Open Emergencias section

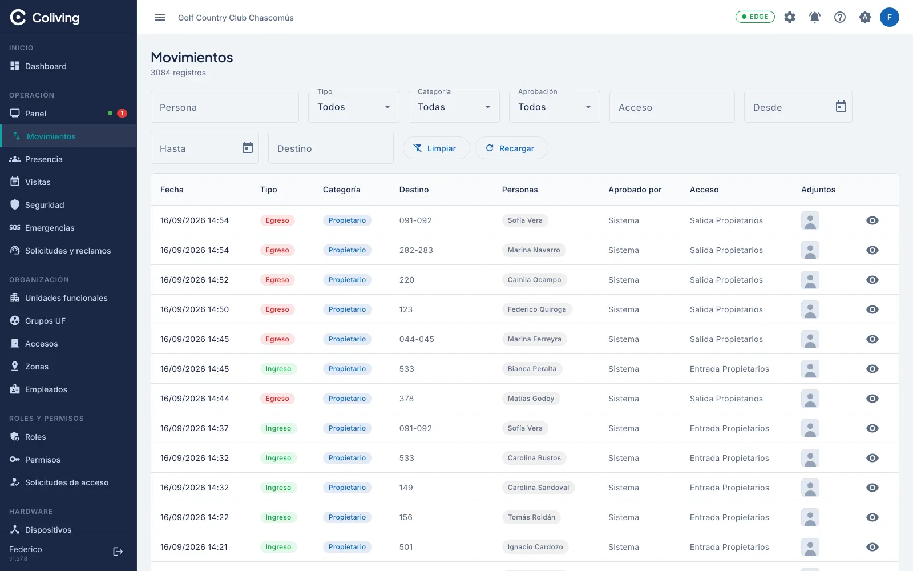click(68, 228)
